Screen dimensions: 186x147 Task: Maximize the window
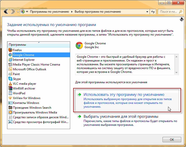[169, 3]
